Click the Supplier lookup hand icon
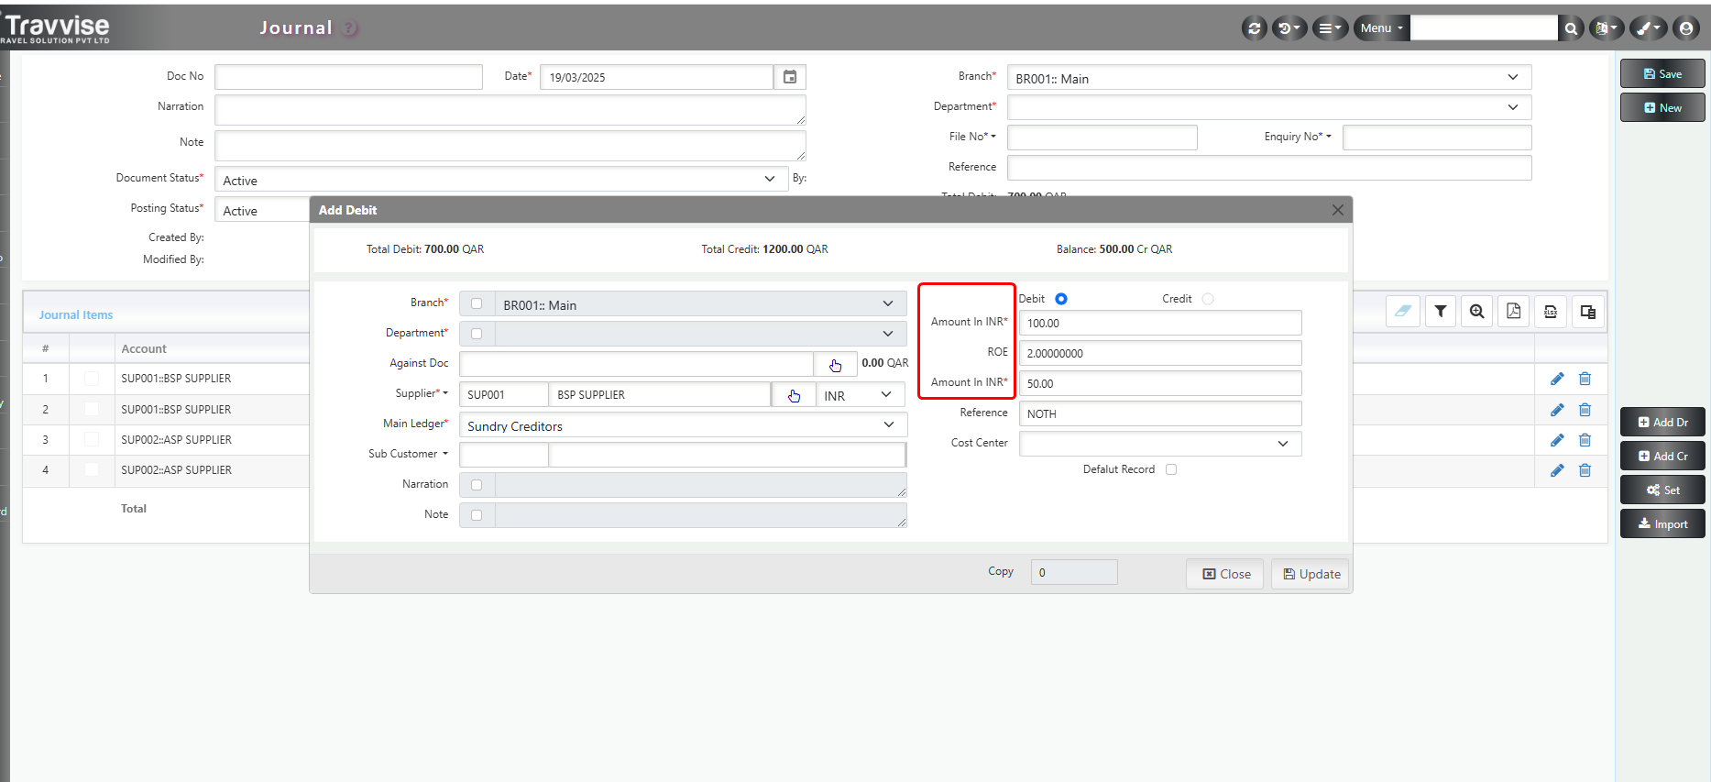This screenshot has height=782, width=1711. (x=794, y=395)
